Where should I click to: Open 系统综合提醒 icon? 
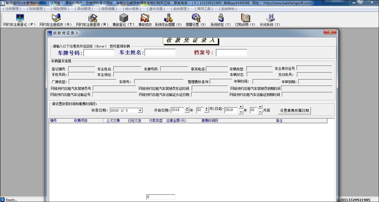168,18
